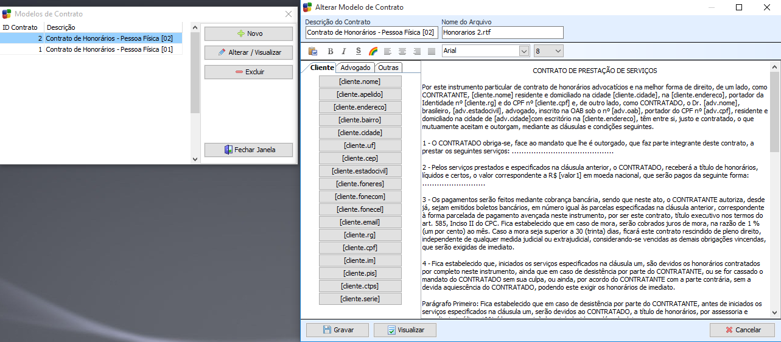Insert the [cliente.nome] field
Screen dimensions: 781x342
tap(360, 82)
